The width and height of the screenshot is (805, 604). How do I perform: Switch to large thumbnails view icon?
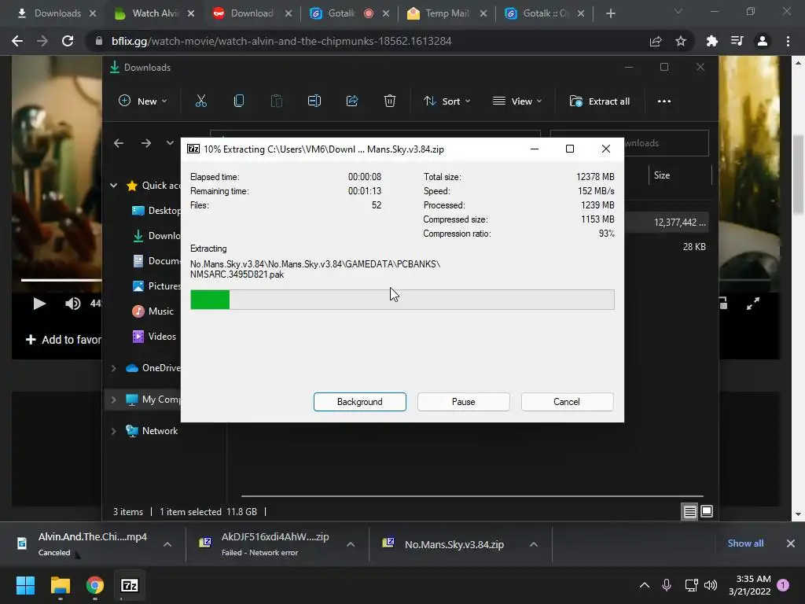(x=707, y=511)
